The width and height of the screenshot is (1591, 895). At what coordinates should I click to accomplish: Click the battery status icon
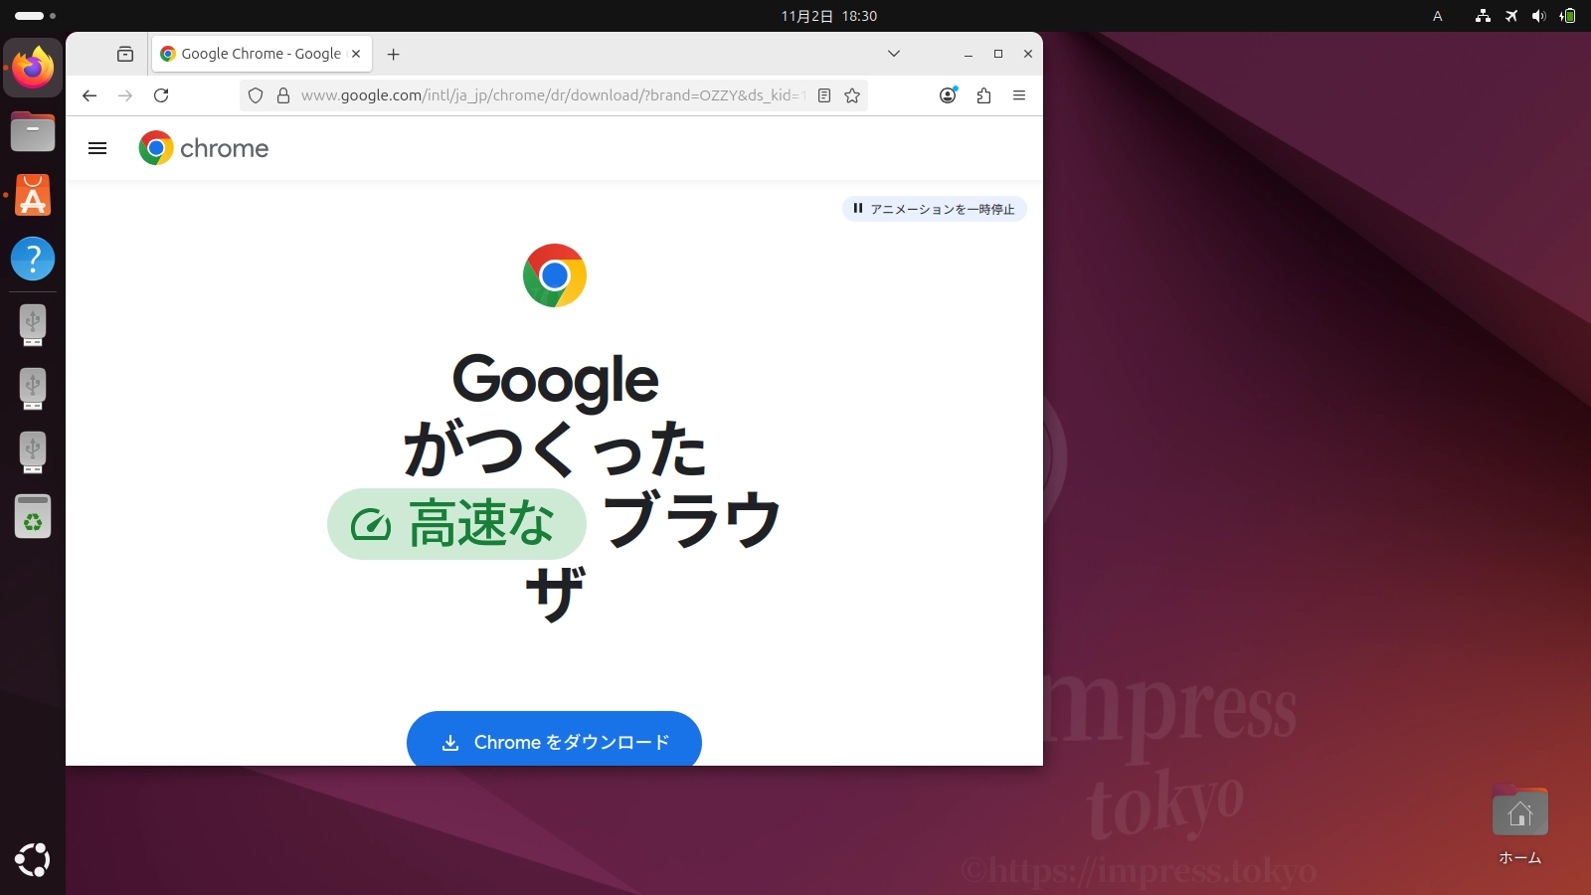click(x=1568, y=16)
